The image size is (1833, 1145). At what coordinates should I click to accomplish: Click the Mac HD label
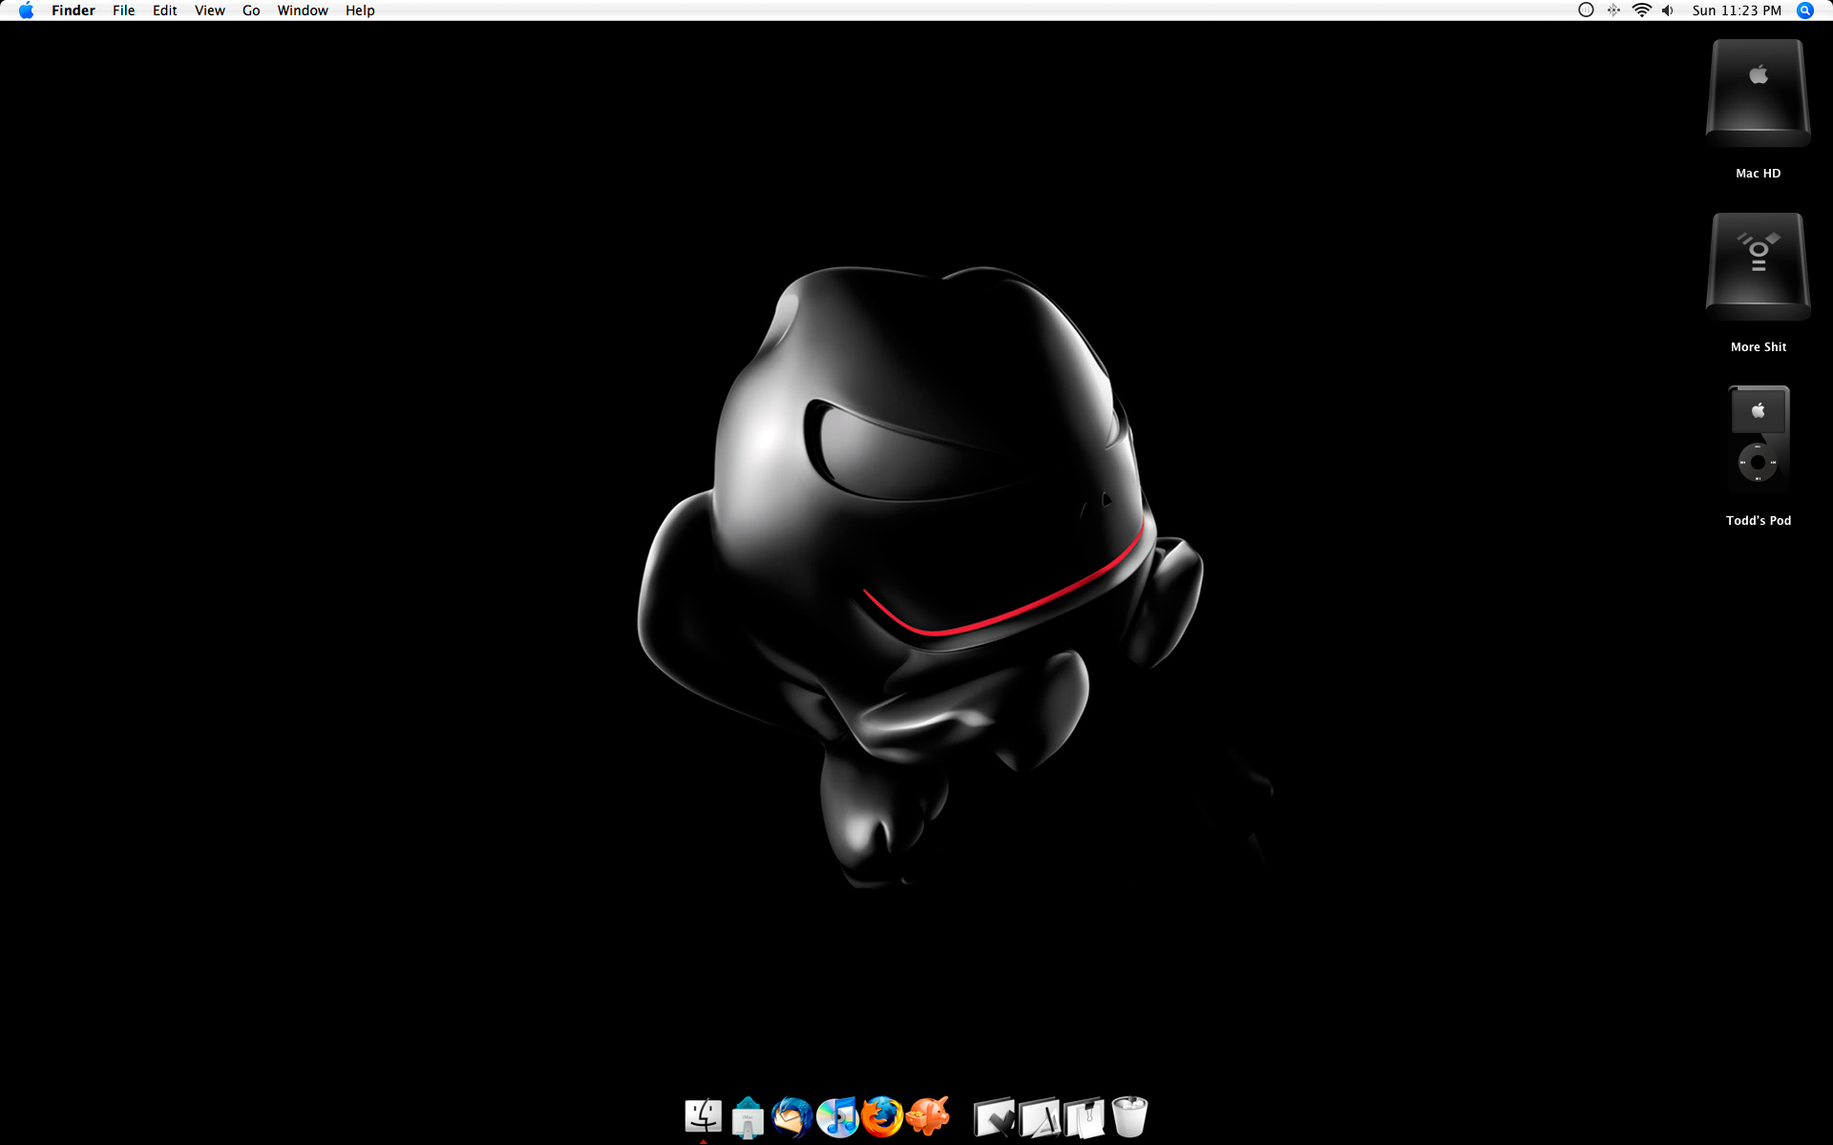point(1759,174)
